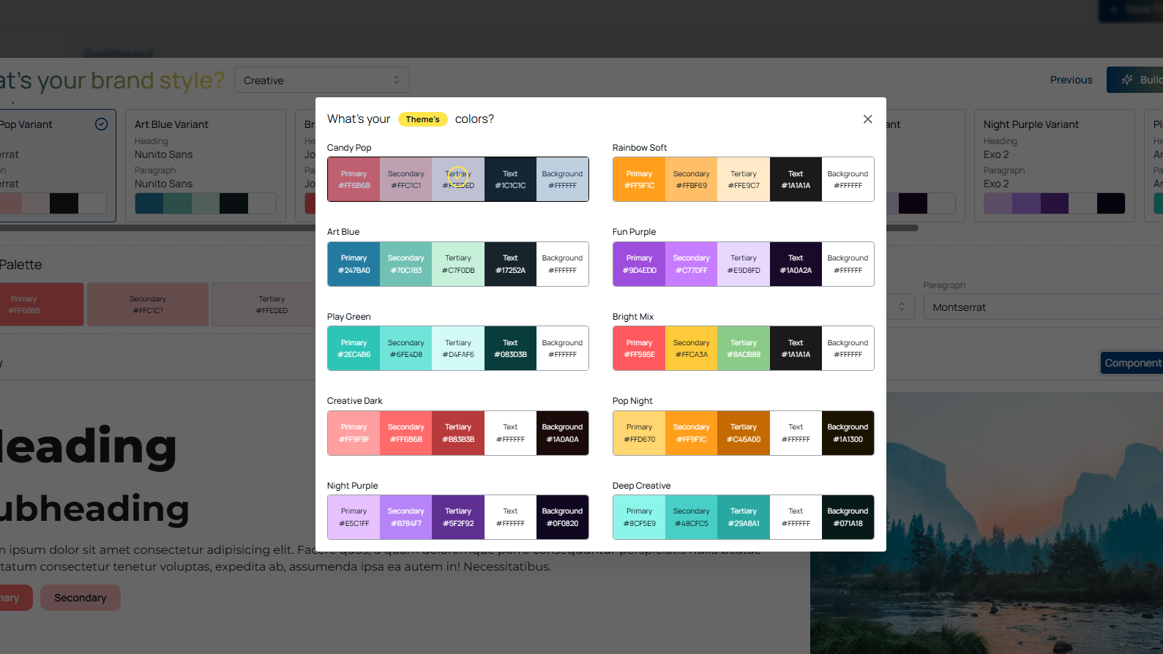Select the Art Blue Variant card
The height and width of the screenshot is (654, 1163).
(206, 165)
